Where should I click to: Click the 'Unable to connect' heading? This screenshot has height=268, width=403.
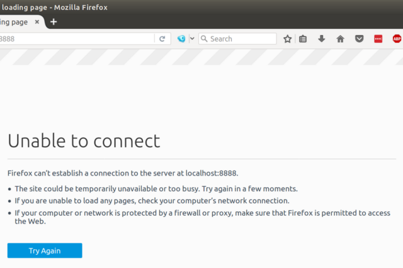(x=84, y=140)
